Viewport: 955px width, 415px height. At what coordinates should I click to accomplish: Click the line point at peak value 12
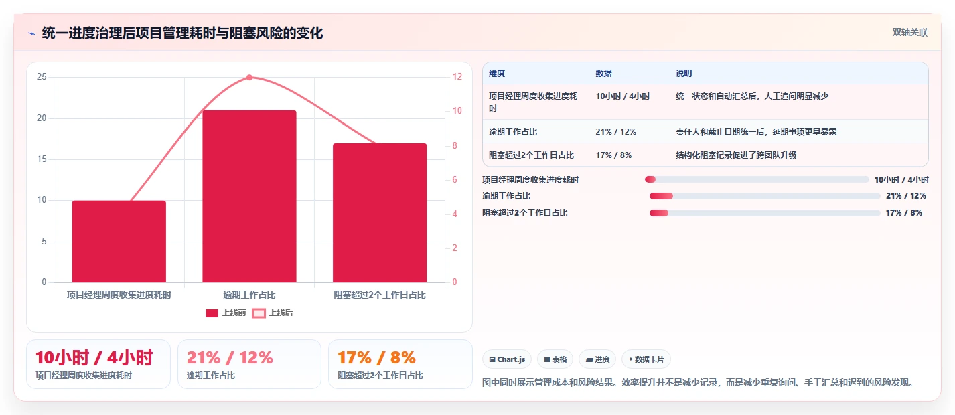249,78
